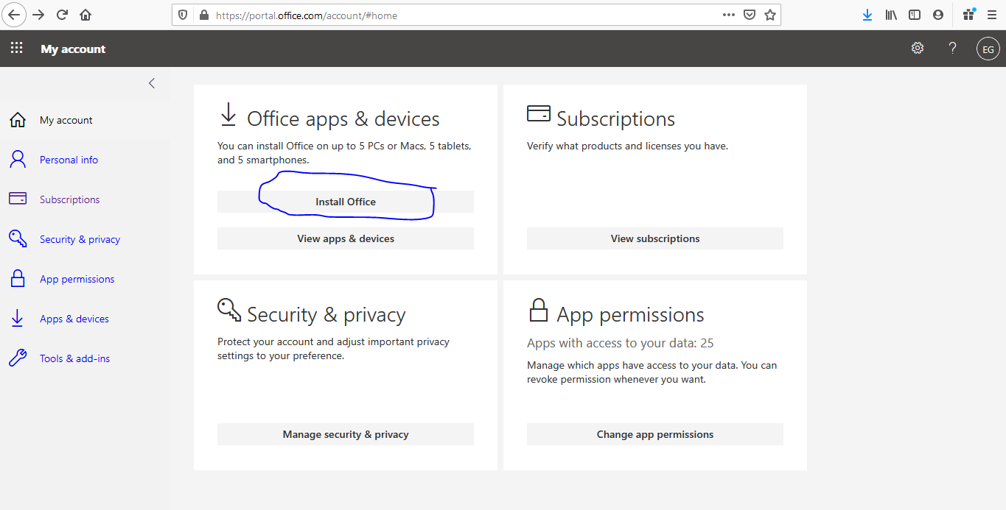This screenshot has height=510, width=1006.
Task: Open the EG account avatar
Action: tap(988, 49)
